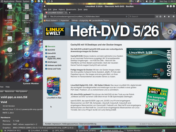Show bookmarks with the clipboard icon
This screenshot has height=132, width=176.
pos(161,16)
